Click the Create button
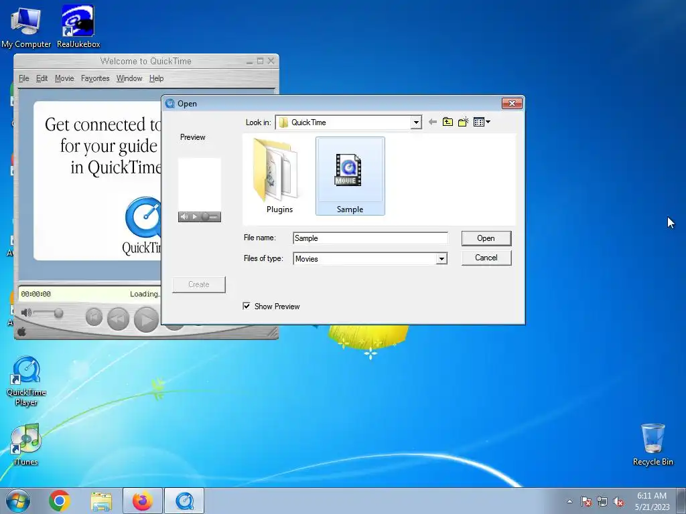The image size is (686, 514). point(199,284)
